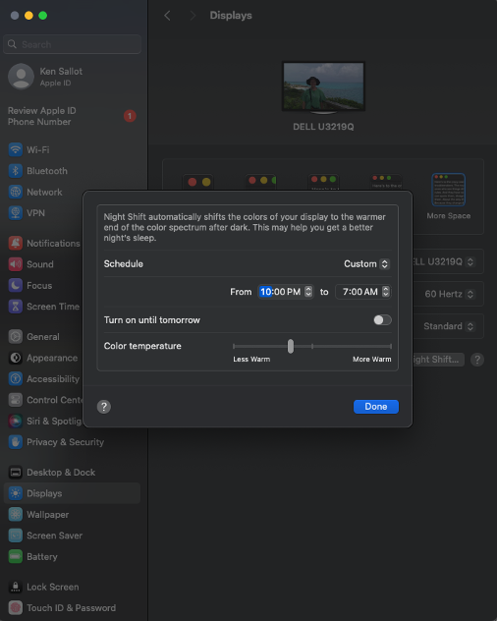This screenshot has height=621, width=497.
Task: Open the Schedule Custom dropdown
Action: 366,263
